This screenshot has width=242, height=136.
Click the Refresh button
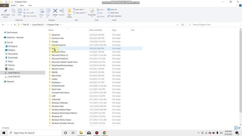tap(183, 25)
